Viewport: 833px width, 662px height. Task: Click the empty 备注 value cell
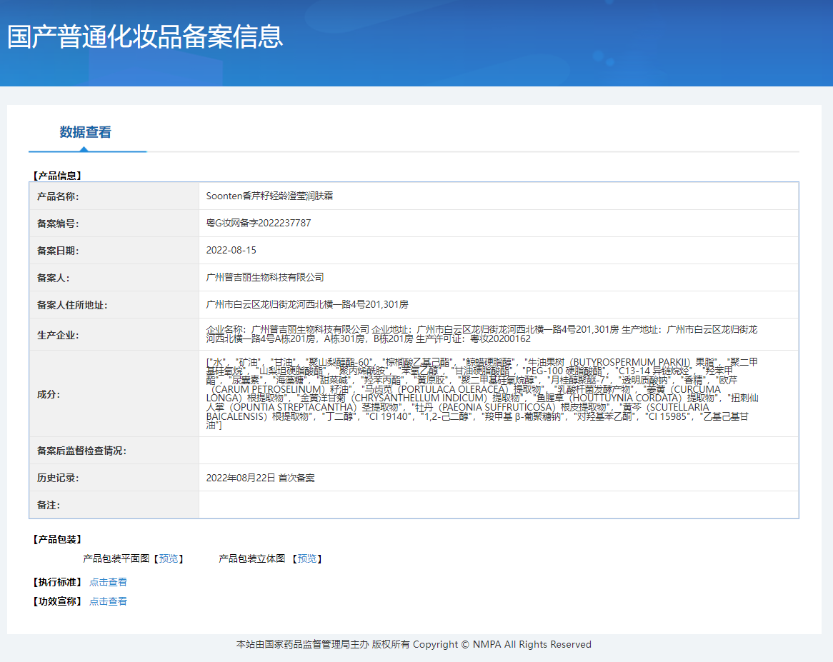(x=498, y=505)
